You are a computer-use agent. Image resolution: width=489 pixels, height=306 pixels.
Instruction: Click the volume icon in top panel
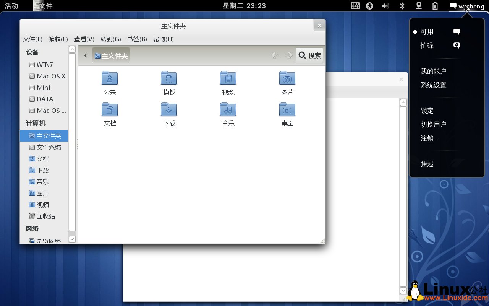[385, 6]
